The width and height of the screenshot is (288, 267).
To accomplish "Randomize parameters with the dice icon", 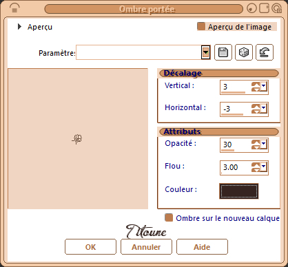I will tap(244, 52).
